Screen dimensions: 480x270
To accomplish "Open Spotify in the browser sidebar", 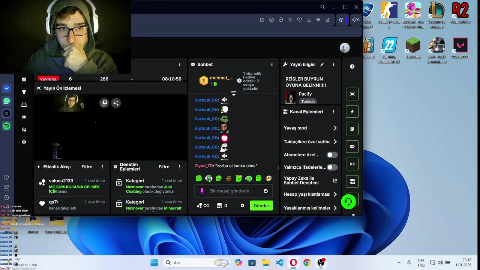I will point(6,126).
